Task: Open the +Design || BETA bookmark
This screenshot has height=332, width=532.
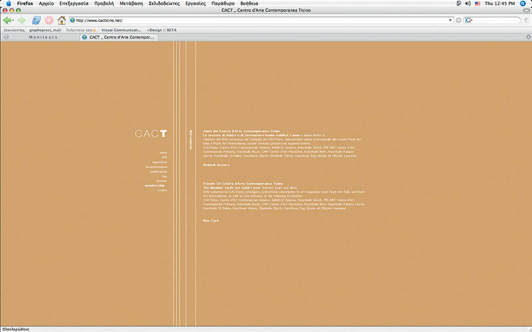Action: [x=162, y=30]
